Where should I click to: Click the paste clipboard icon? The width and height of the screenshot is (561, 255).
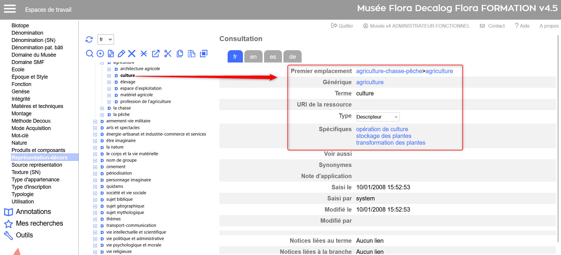[x=192, y=53]
